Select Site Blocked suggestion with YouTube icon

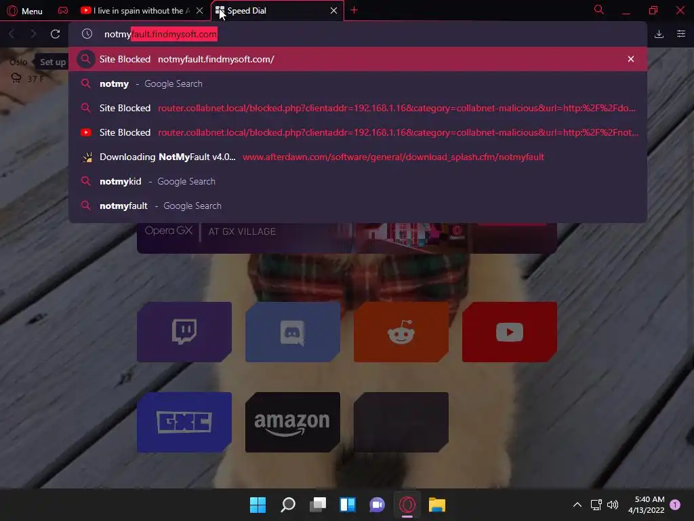pos(358,132)
